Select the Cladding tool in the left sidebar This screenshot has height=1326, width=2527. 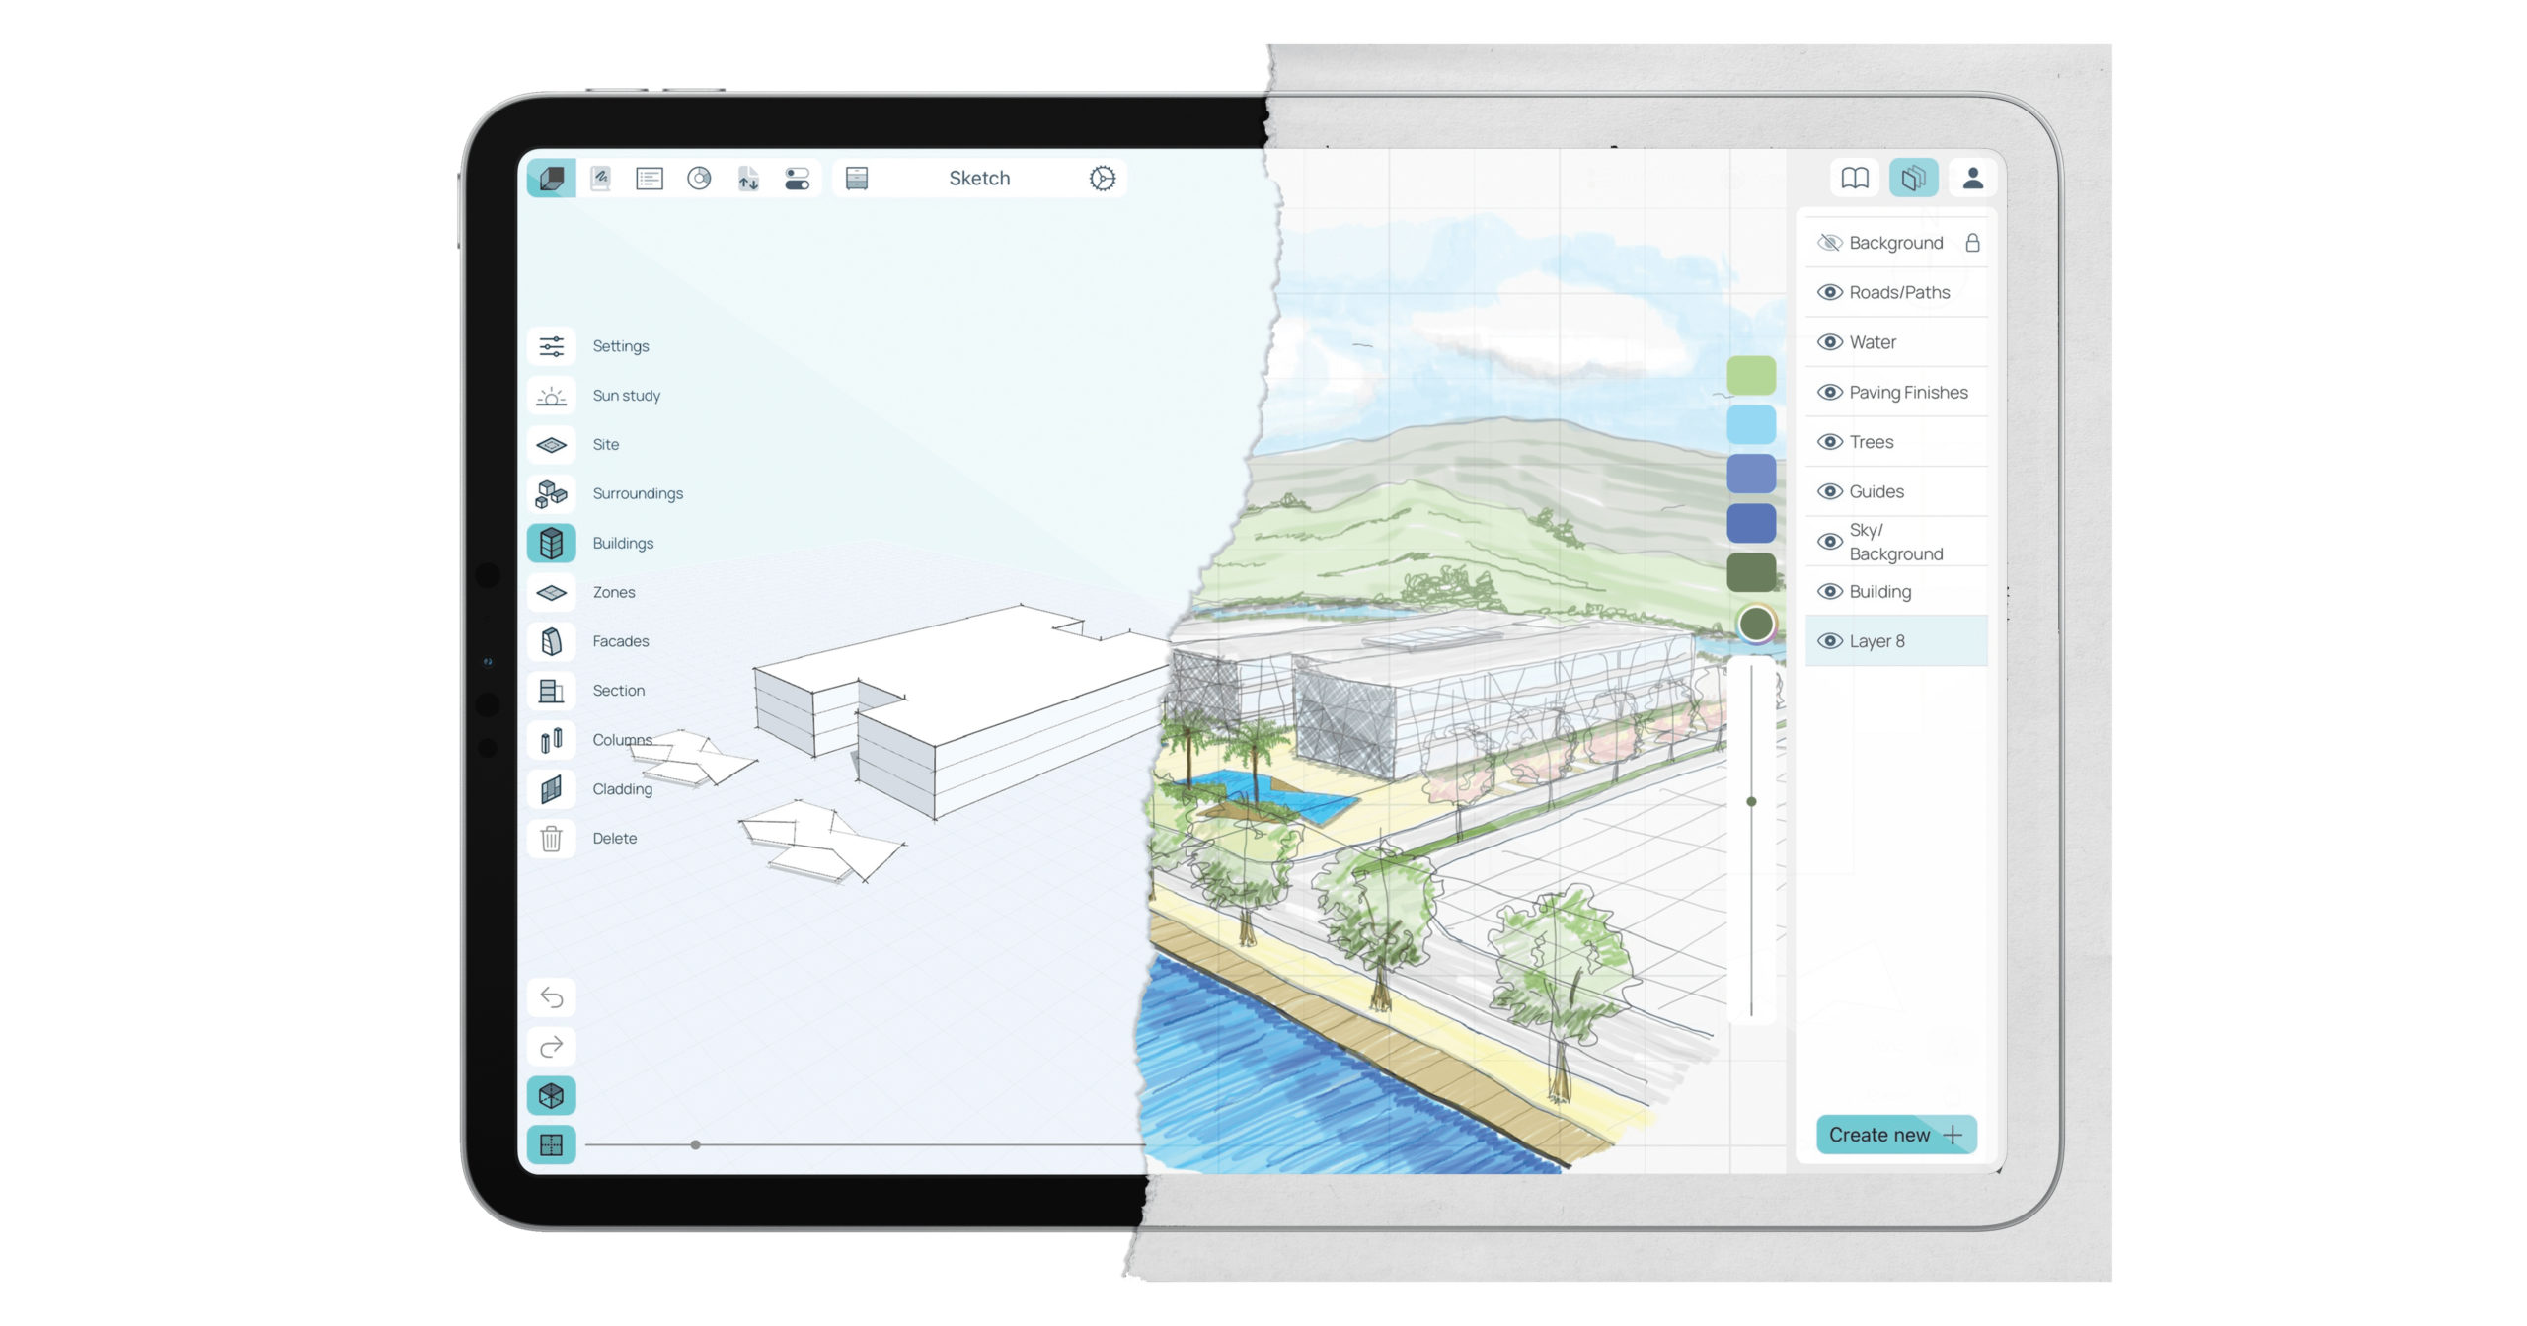tap(553, 788)
